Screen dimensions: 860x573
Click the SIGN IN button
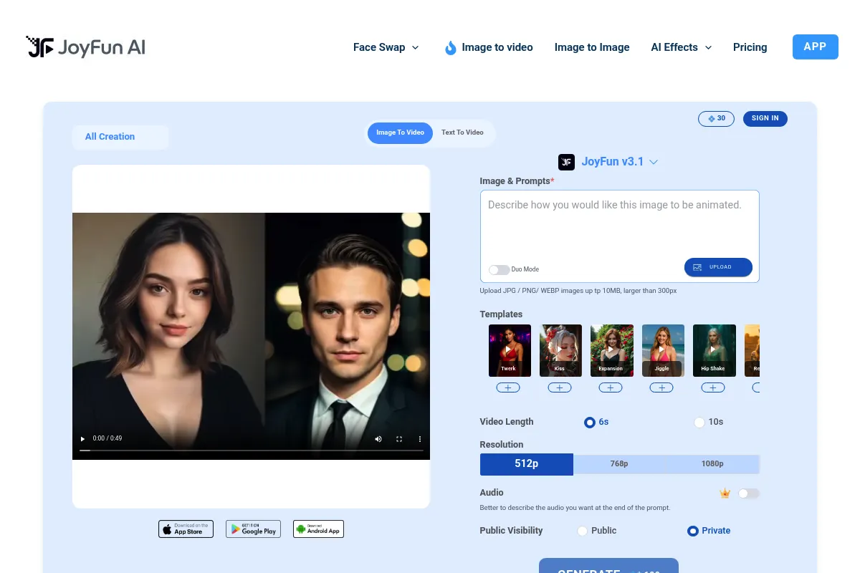765,118
